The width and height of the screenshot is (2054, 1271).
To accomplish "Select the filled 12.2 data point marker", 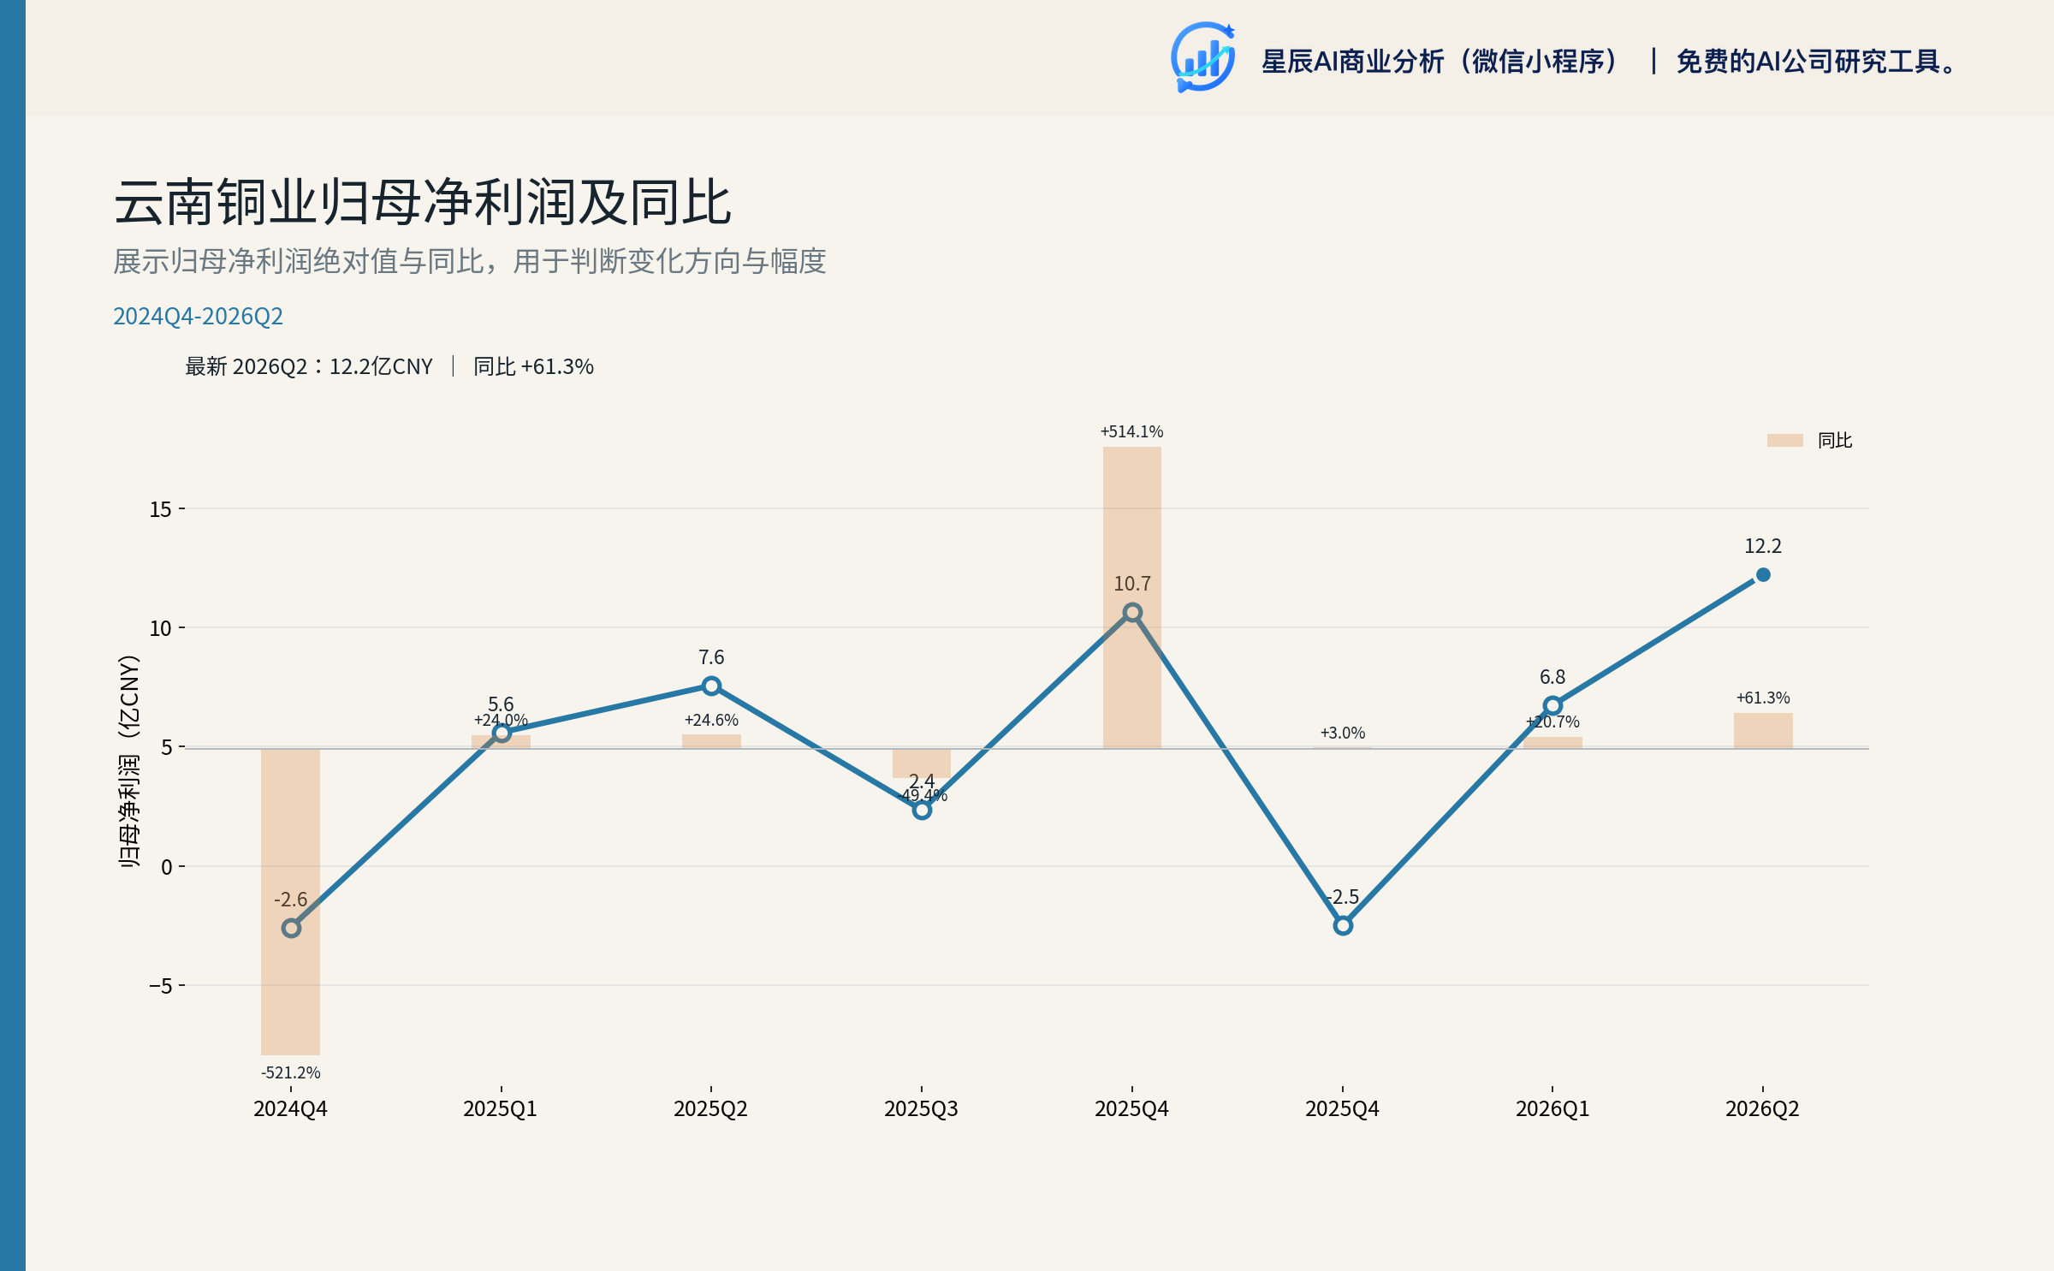I will coord(1763,575).
